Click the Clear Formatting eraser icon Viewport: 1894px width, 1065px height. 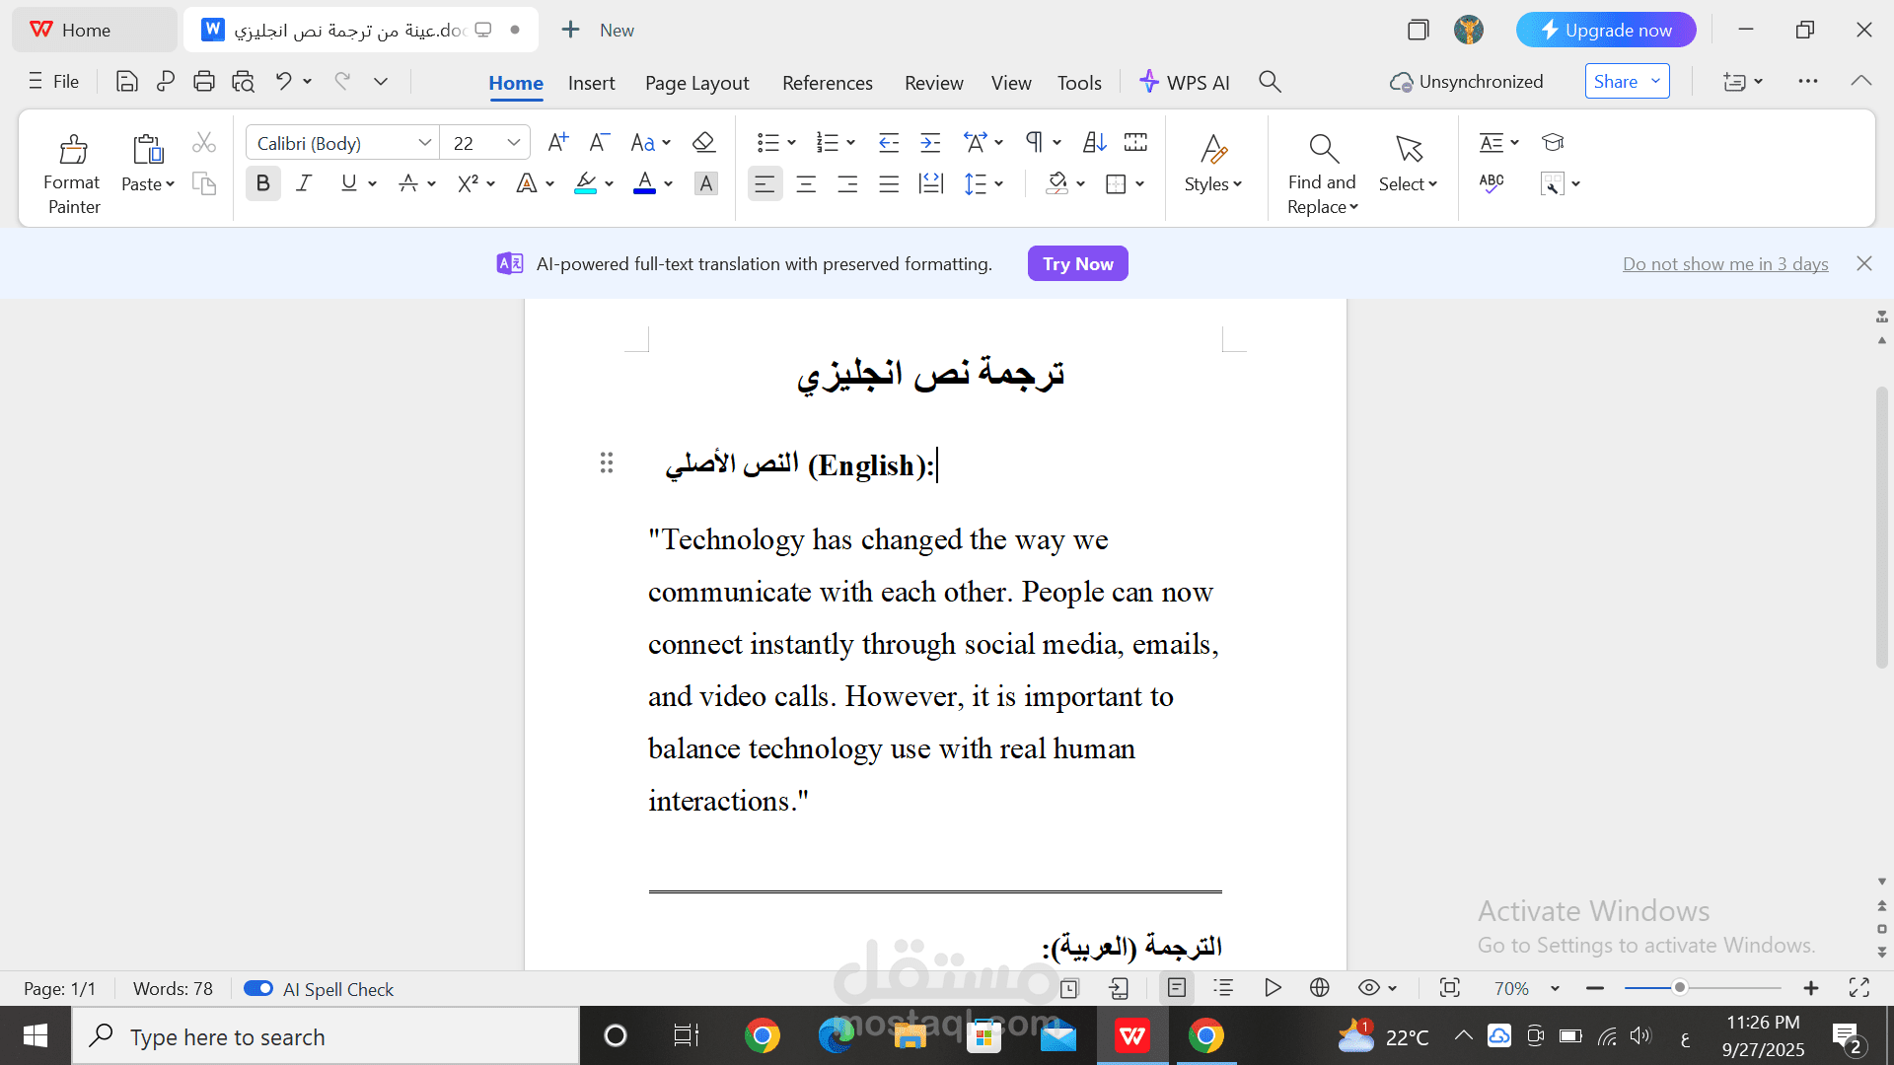[x=703, y=143]
